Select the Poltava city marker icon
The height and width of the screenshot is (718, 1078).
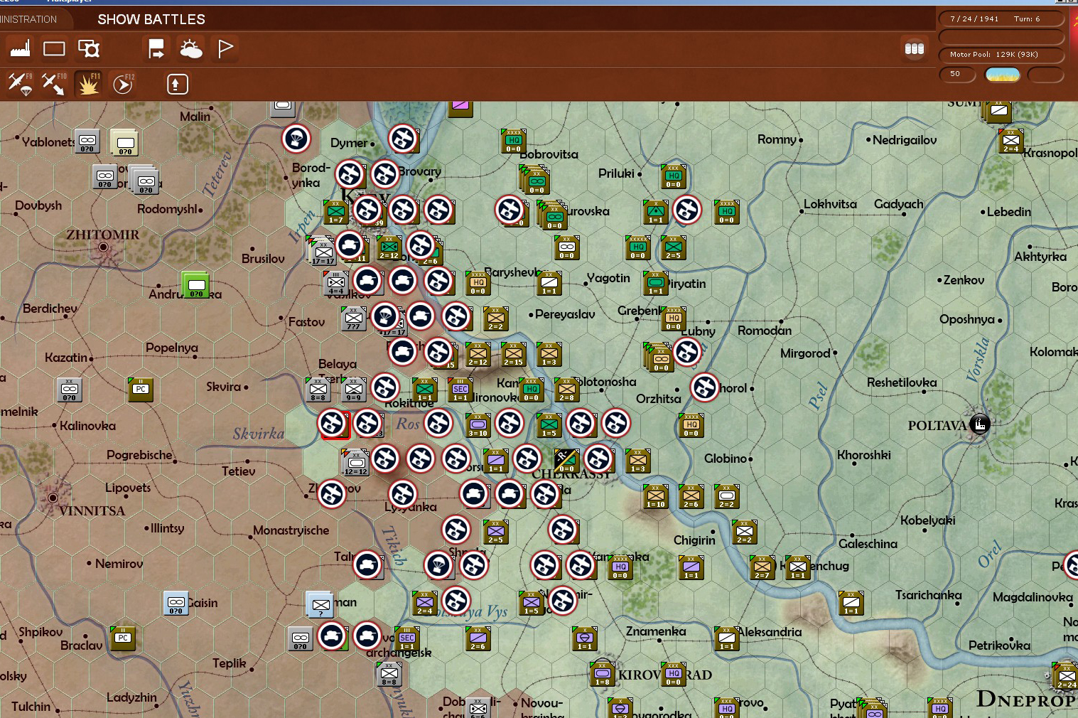(x=979, y=424)
